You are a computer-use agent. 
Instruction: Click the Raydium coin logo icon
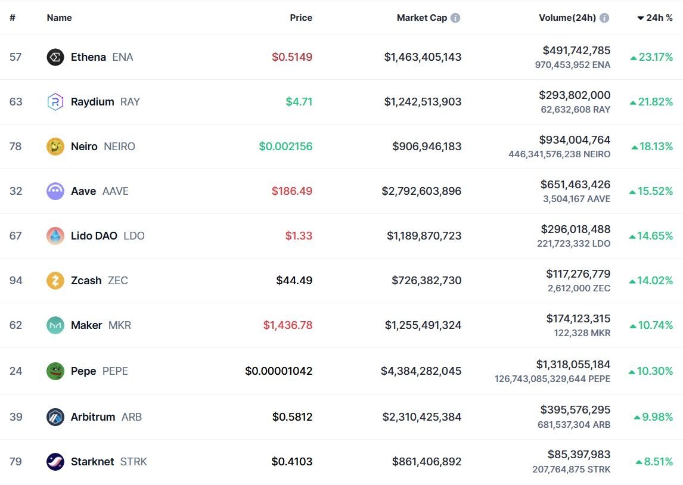tap(55, 102)
